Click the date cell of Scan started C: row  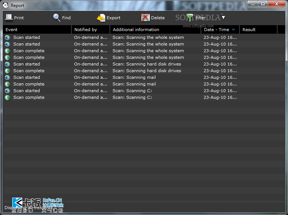click(x=220, y=91)
